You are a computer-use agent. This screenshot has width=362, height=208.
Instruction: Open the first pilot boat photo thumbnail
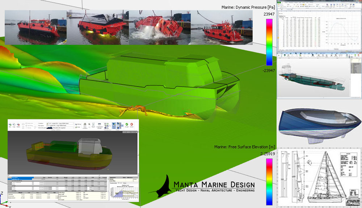[x=35, y=27]
